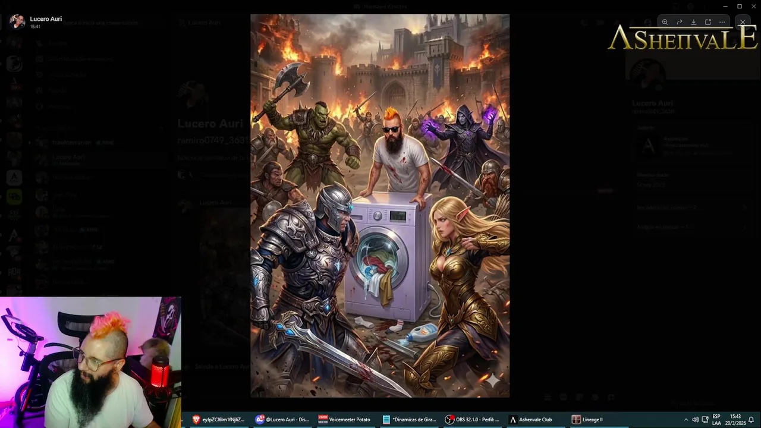Open the notification center bell
The height and width of the screenshot is (428, 761).
tap(751, 420)
